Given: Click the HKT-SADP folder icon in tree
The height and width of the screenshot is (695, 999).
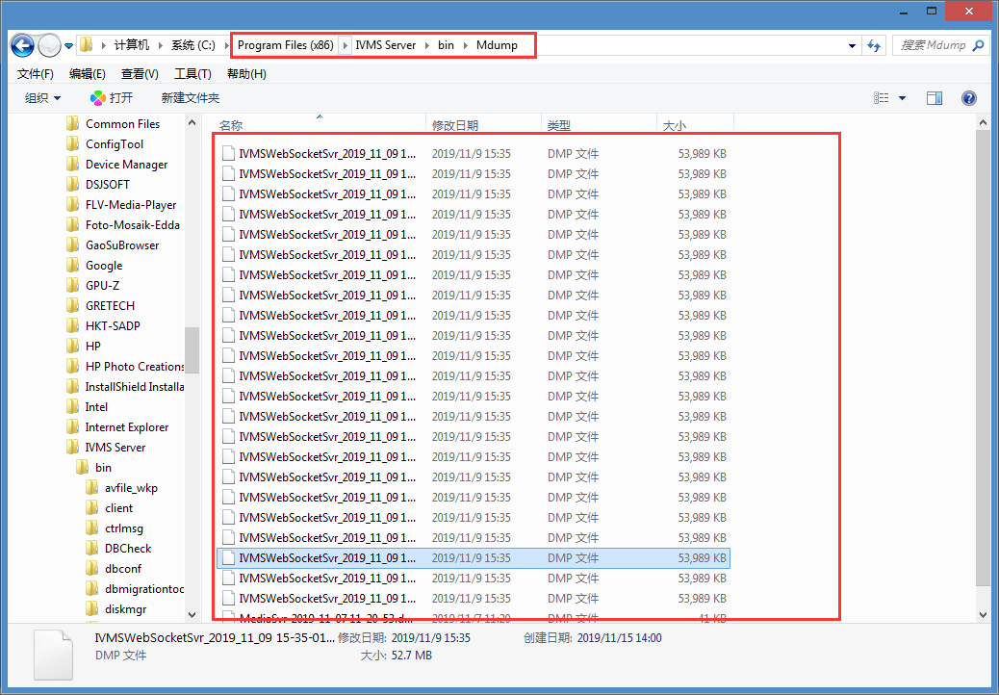Looking at the screenshot, I should coord(72,326).
